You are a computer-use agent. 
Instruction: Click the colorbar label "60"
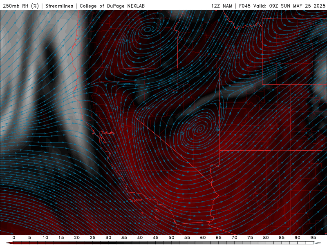pos(203,238)
